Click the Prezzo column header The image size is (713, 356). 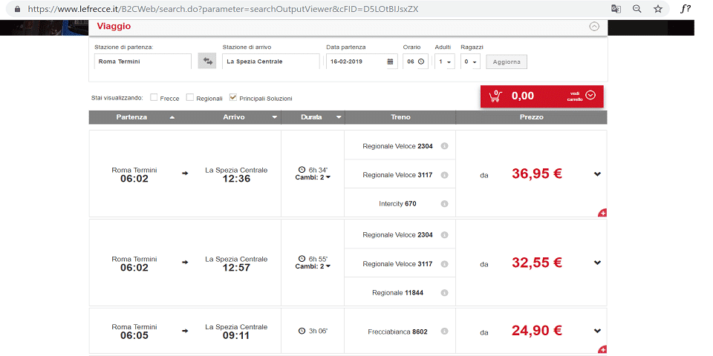pos(532,117)
